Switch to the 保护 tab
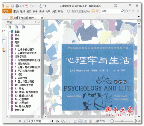The width and height of the screenshot is (144, 126). point(42,11)
